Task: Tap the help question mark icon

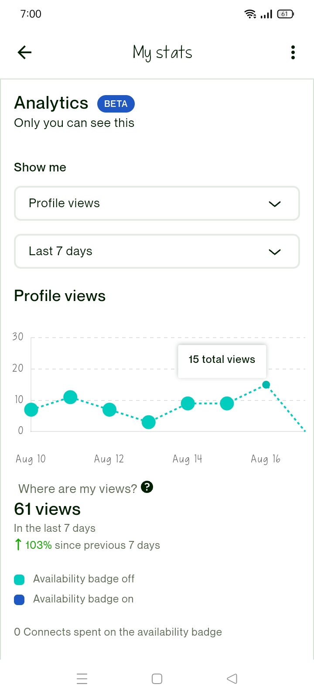Action: 147,487
